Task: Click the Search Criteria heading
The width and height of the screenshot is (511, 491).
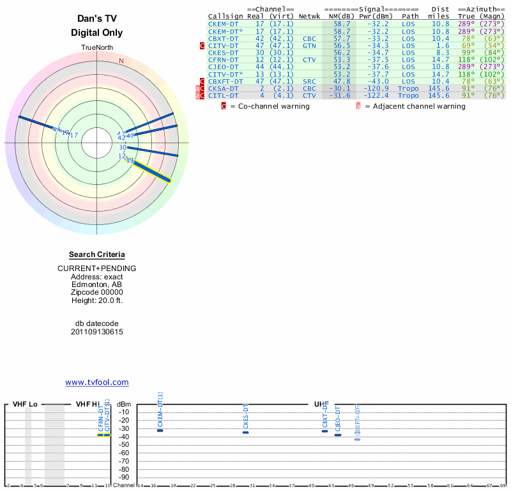Action: click(x=97, y=254)
